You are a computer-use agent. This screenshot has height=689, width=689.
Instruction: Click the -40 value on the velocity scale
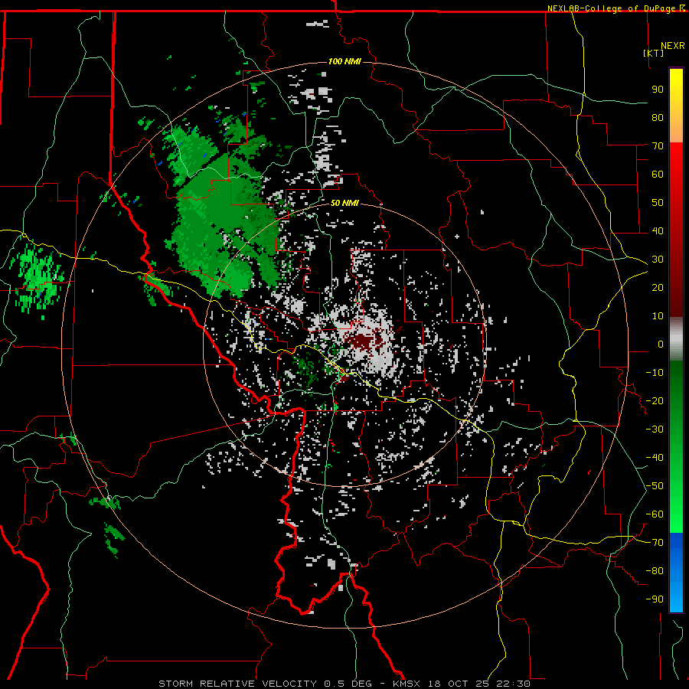point(655,458)
